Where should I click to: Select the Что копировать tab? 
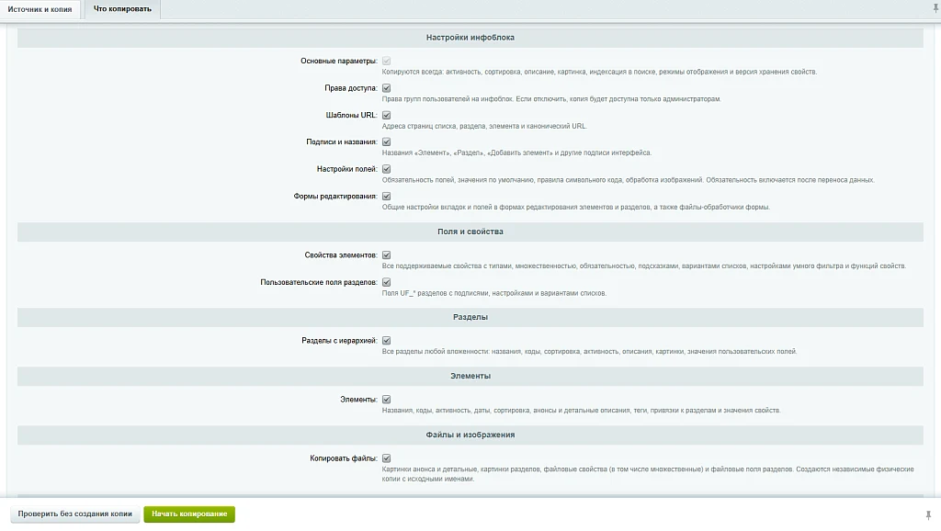(x=122, y=9)
